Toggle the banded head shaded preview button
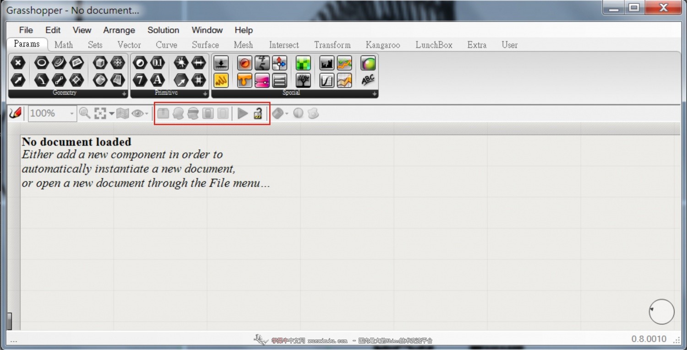 coord(193,113)
